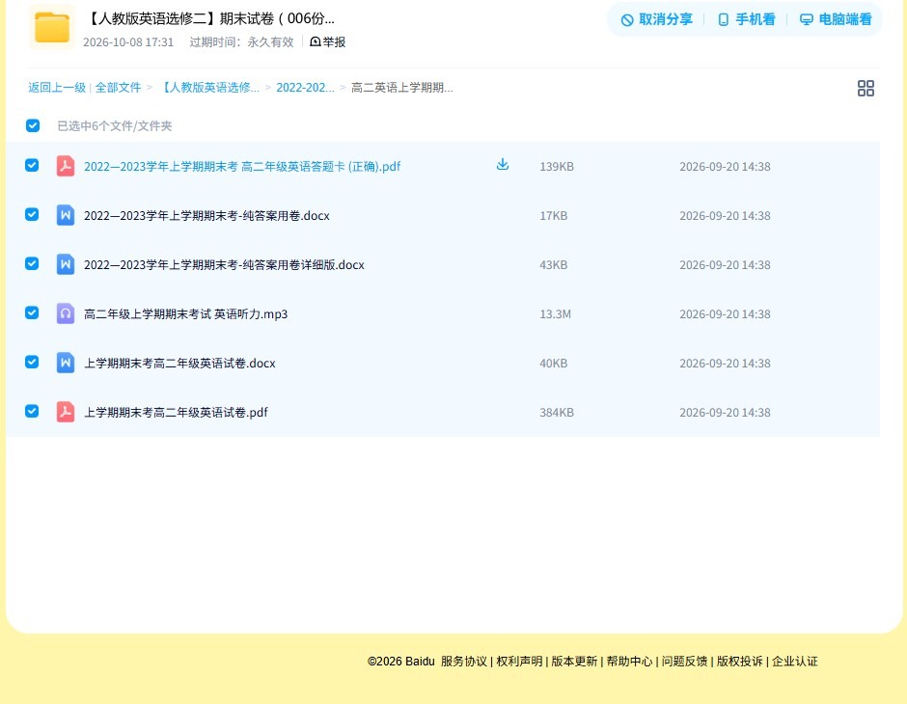
Task: Click the yellow shared folder icon
Action: (52, 27)
